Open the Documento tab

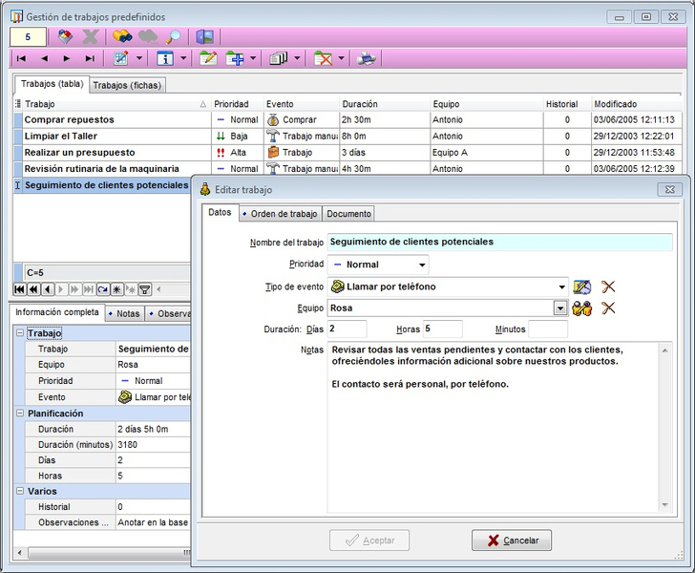click(x=348, y=214)
